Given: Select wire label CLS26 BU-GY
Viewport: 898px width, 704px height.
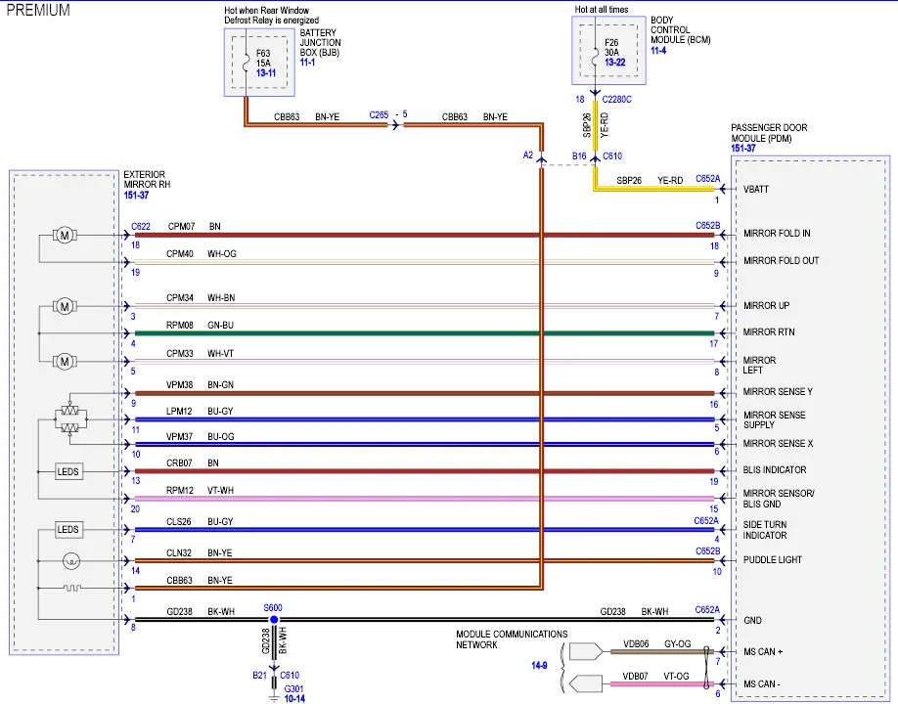Looking at the screenshot, I should pos(200,522).
